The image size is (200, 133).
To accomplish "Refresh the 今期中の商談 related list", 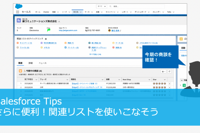I will (x=169, y=72).
